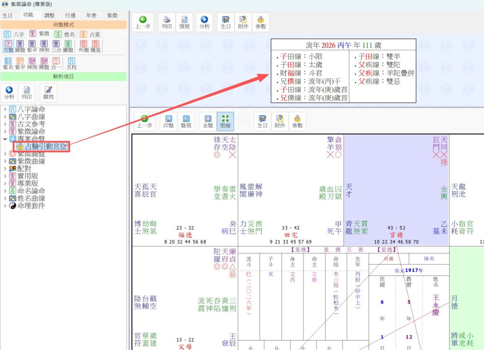Choose the 三合 chart style icon
The height and width of the screenshot is (350, 484).
[x=56, y=46]
